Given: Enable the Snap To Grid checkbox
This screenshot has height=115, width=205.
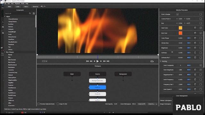Looking at the screenshot, I should tap(58, 104).
